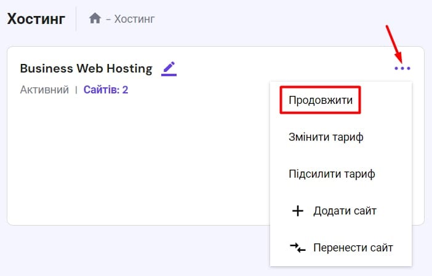Select Підсилити тариф in the menu
The width and height of the screenshot is (432, 276).
(x=332, y=174)
